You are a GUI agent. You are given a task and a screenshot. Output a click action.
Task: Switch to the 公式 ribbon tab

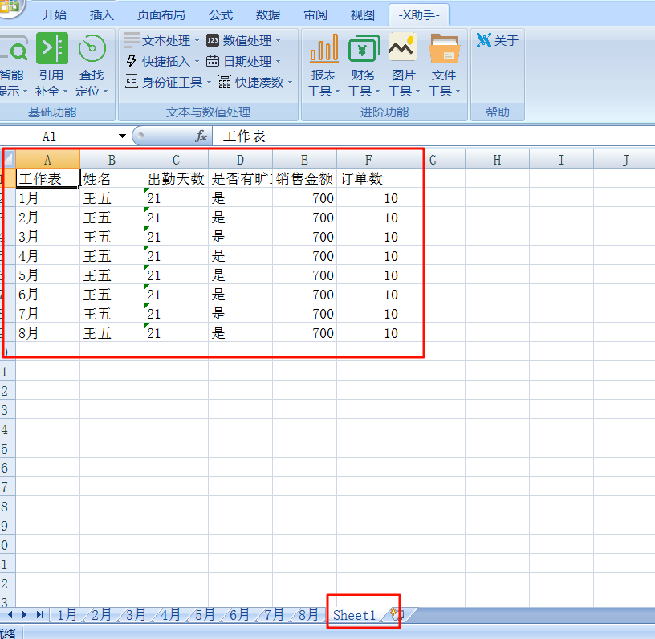[221, 14]
